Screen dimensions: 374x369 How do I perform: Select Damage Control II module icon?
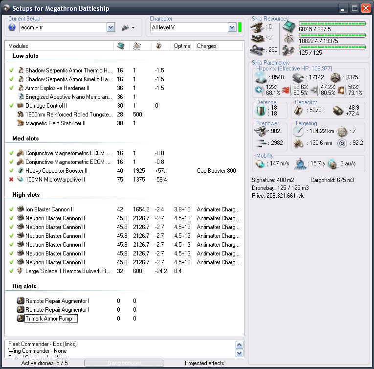coord(21,105)
